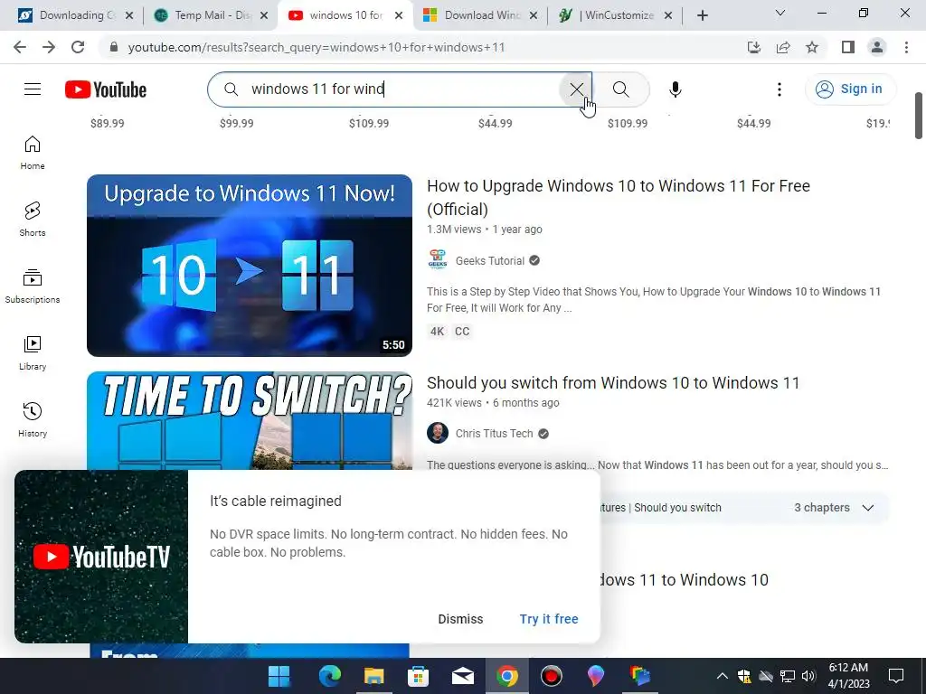Click Try it free on promo

[x=549, y=619]
